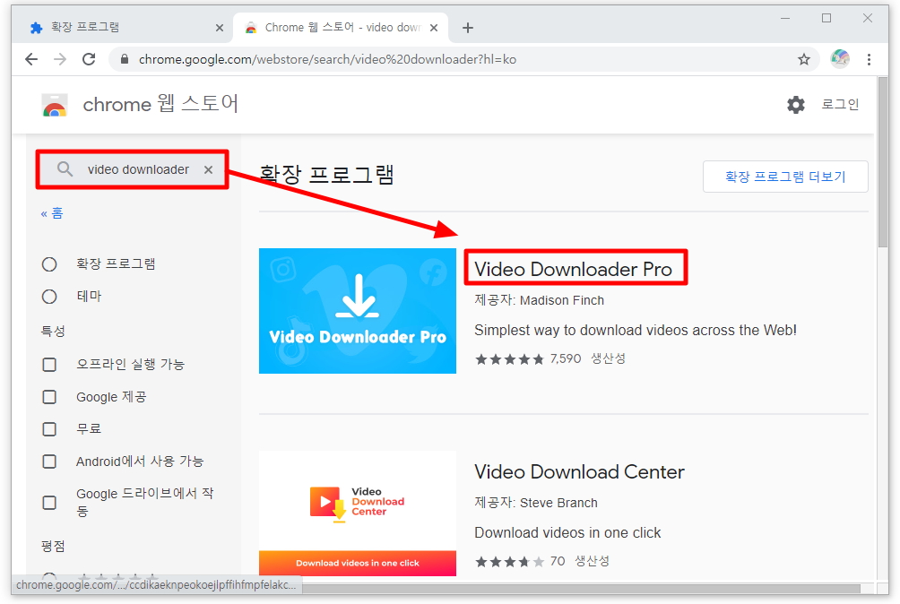Check the 오프라인 실행 가능 checkbox
The width and height of the screenshot is (900, 604).
coord(49,364)
